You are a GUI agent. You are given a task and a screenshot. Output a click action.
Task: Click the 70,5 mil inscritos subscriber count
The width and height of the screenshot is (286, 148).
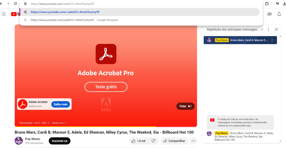coord(34,143)
